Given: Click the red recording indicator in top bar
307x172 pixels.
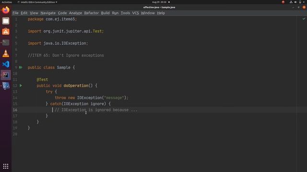Looking at the screenshot, I should (x=283, y=2).
